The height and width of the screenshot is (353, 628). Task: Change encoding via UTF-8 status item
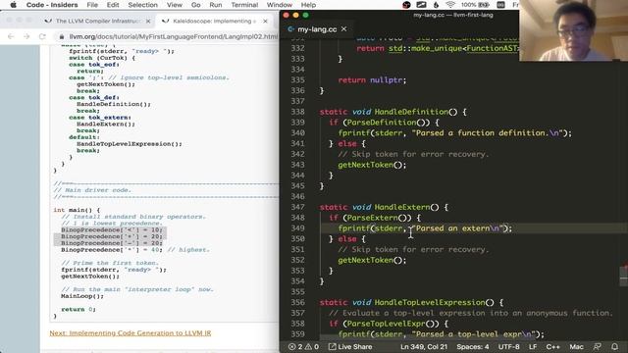click(508, 346)
